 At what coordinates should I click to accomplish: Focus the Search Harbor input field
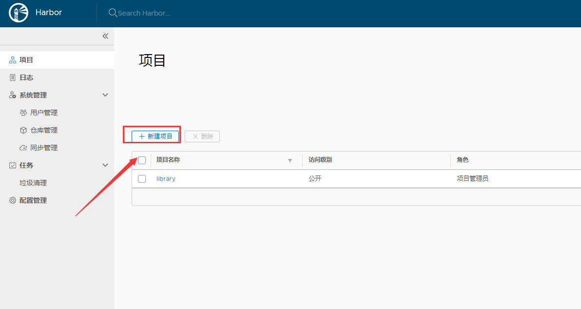click(x=144, y=13)
